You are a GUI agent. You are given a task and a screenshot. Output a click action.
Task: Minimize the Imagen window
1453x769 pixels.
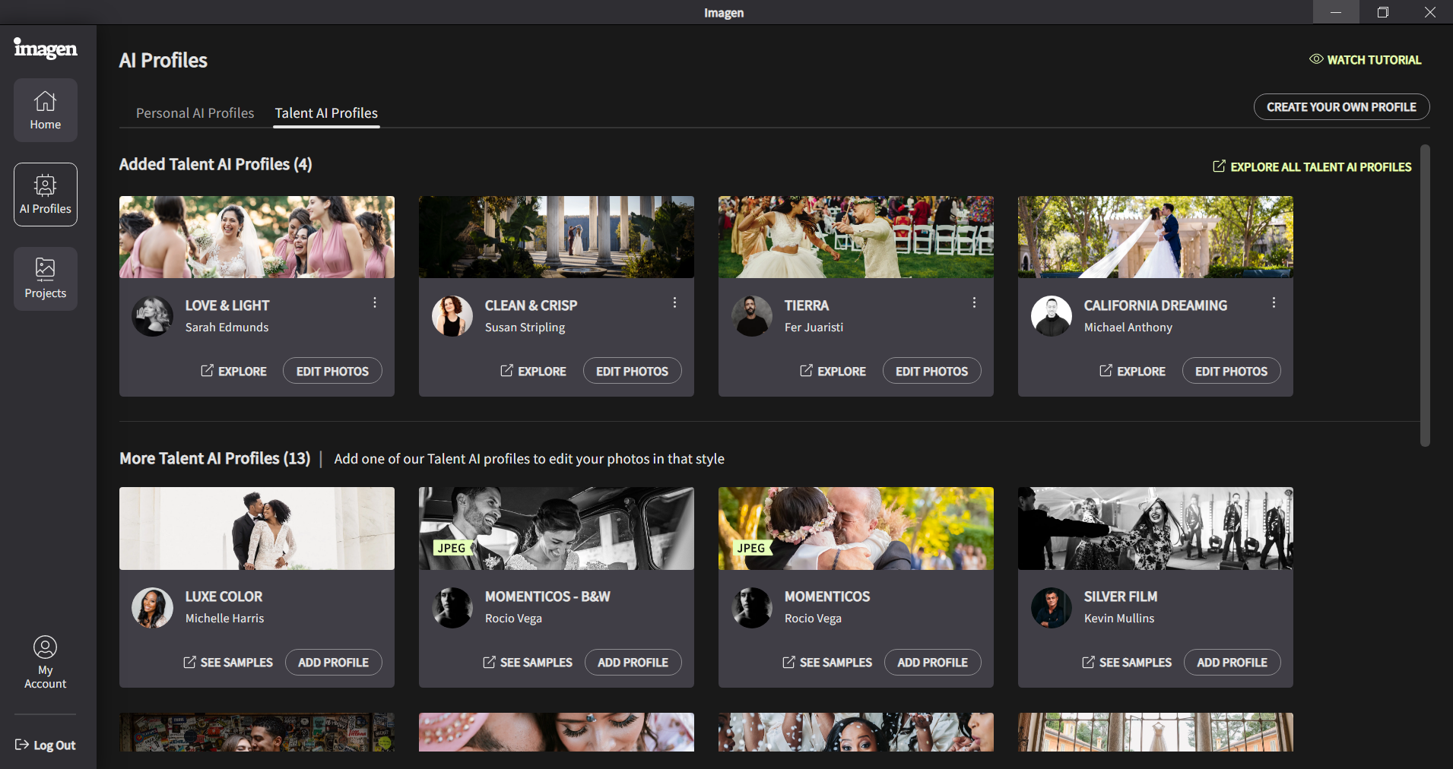1336,12
